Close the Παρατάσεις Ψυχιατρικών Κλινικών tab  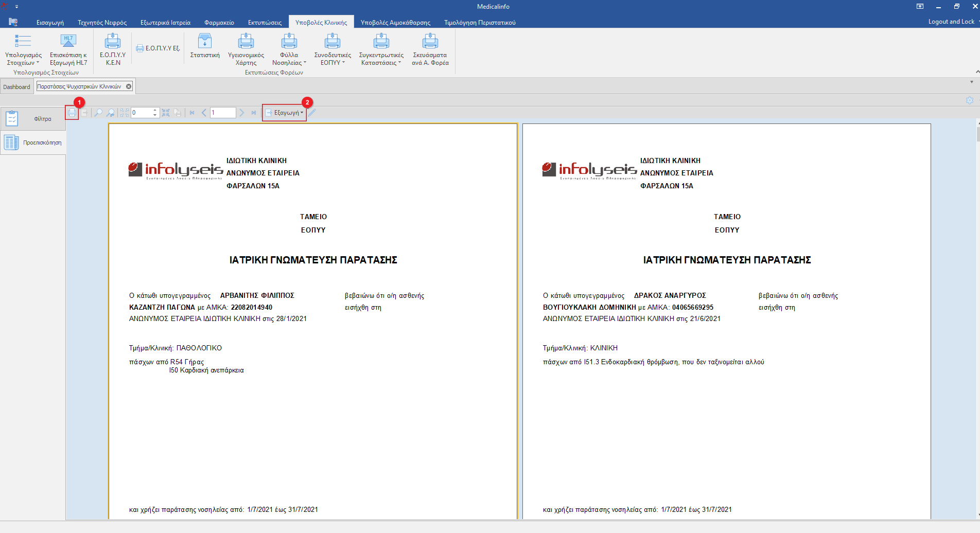pyautogui.click(x=129, y=86)
